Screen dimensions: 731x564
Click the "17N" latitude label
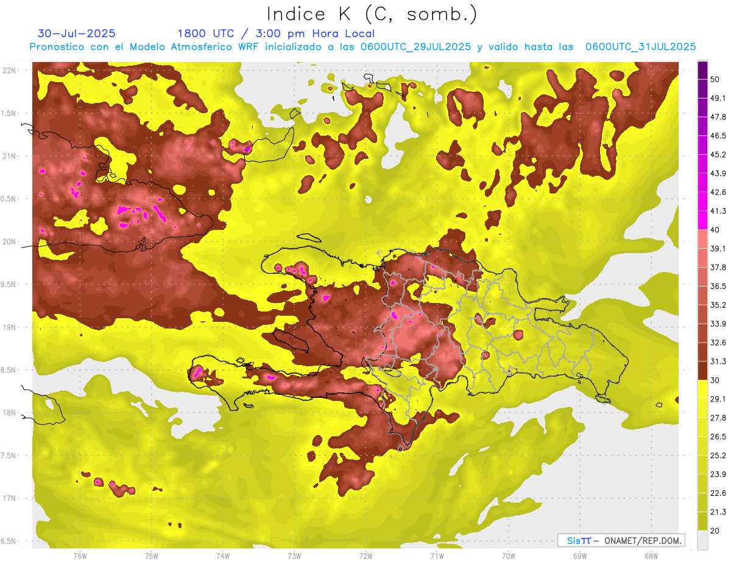tap(10, 498)
